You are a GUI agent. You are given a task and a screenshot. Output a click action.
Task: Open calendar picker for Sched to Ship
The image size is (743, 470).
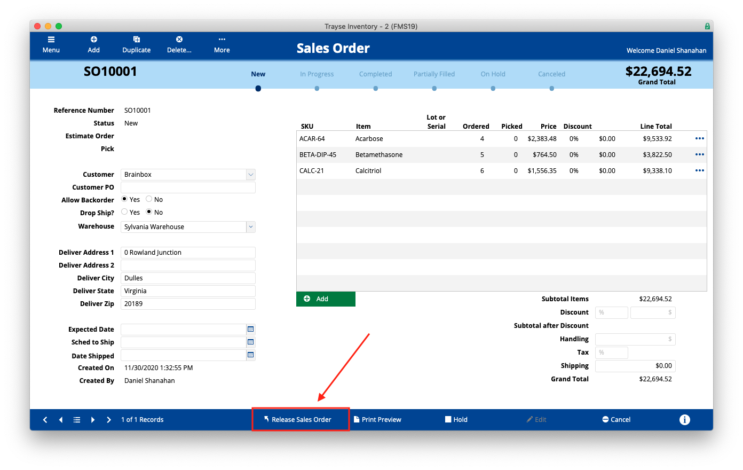251,342
